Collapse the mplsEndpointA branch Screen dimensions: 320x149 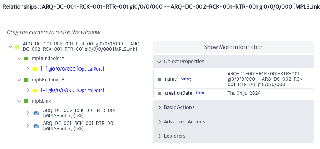(x=20, y=58)
